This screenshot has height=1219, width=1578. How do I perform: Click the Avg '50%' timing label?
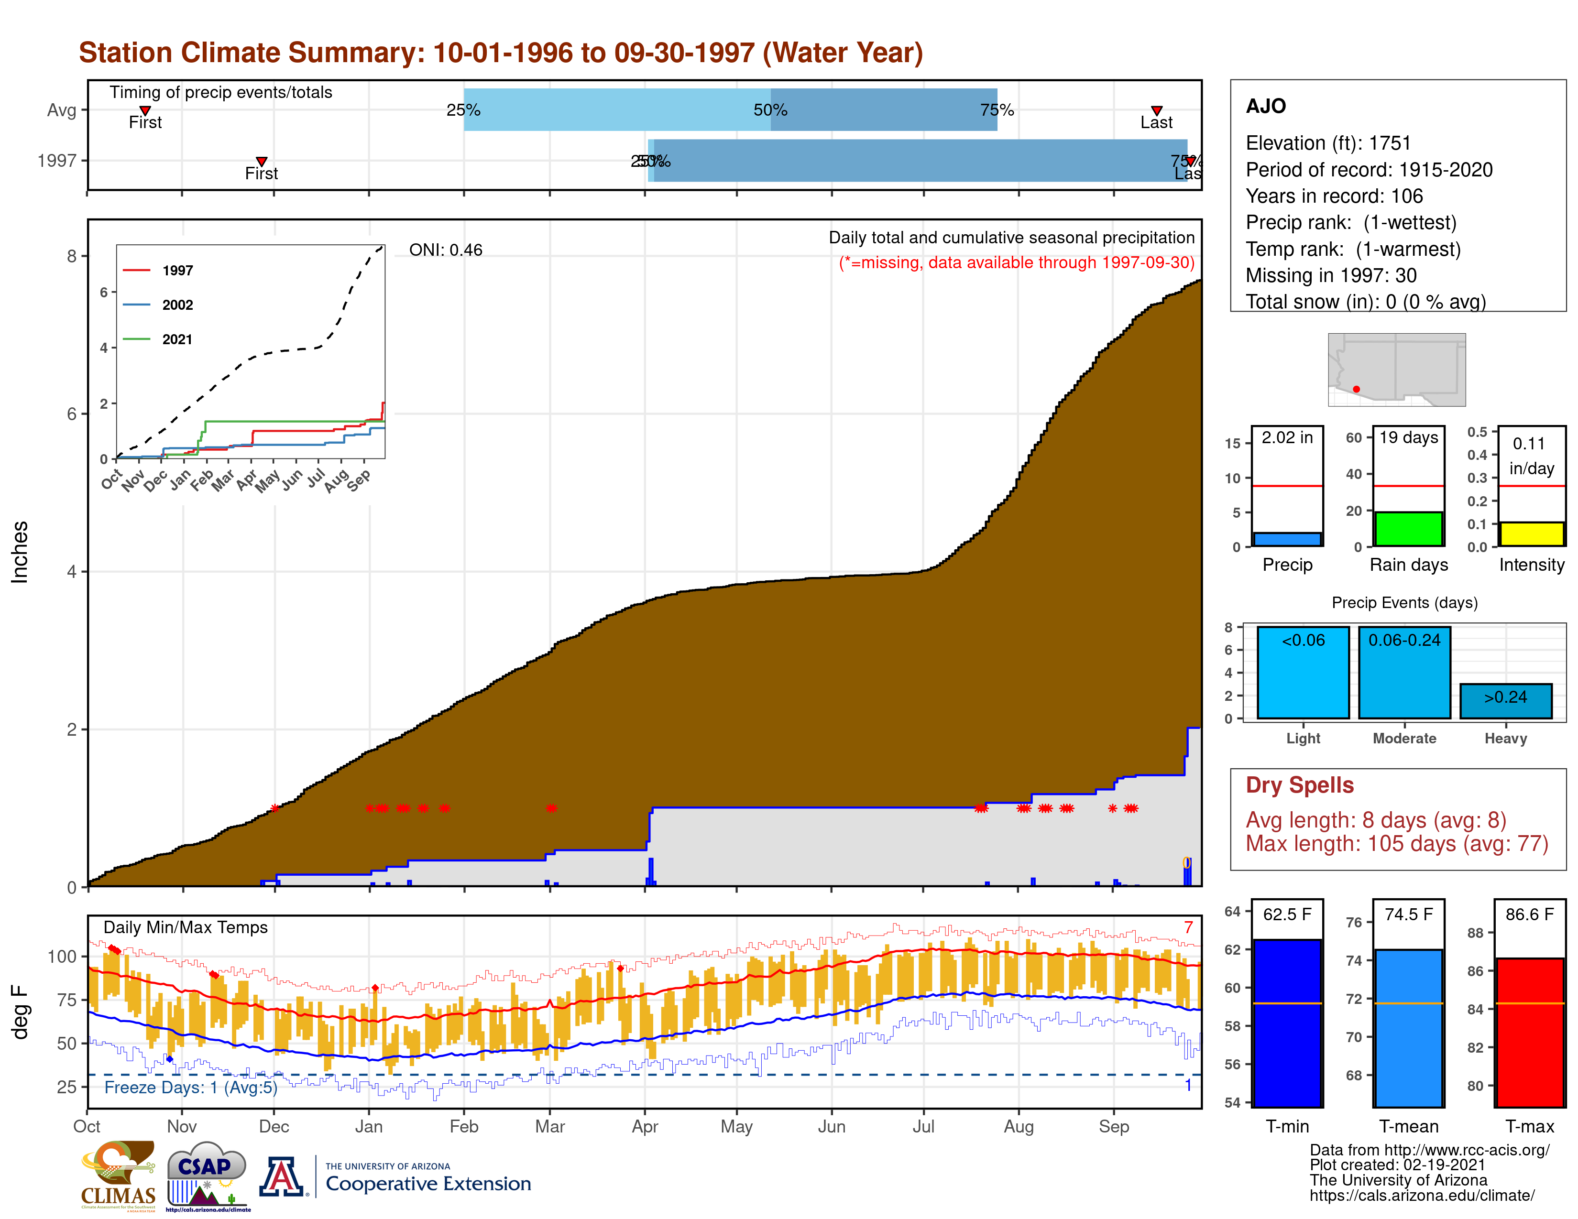(770, 110)
